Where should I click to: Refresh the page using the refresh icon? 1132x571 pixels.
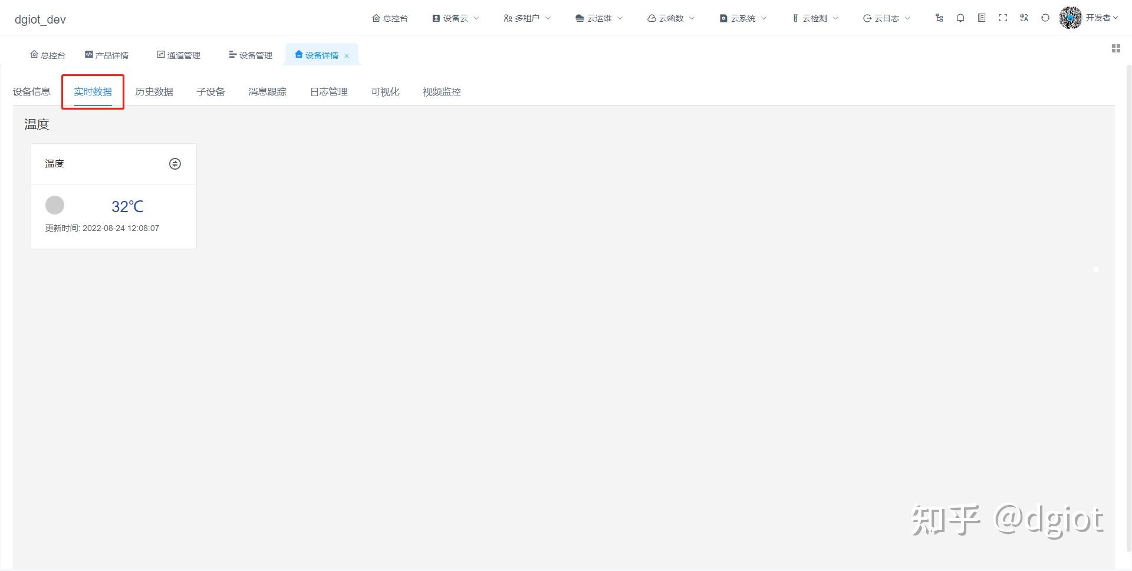click(1045, 18)
